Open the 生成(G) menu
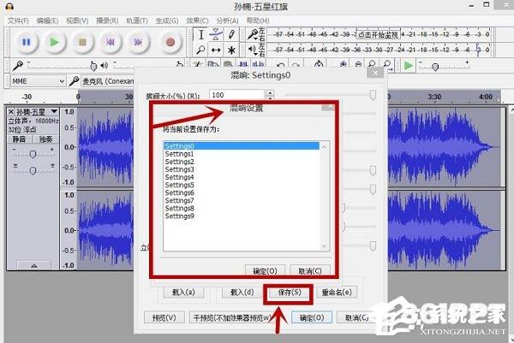The width and height of the screenshot is (514, 343). click(x=167, y=21)
